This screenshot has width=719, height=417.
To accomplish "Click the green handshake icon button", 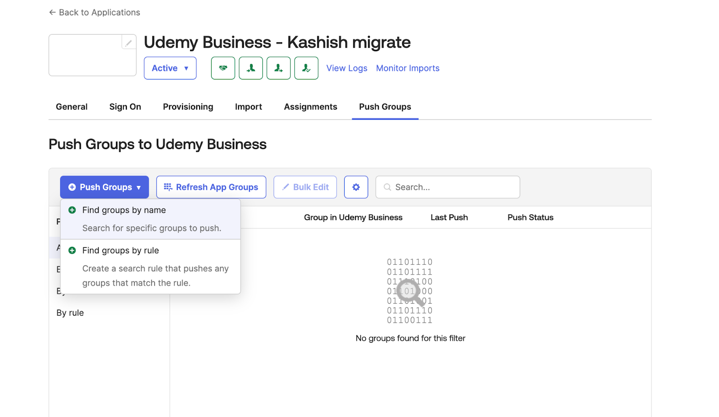I will pos(223,68).
